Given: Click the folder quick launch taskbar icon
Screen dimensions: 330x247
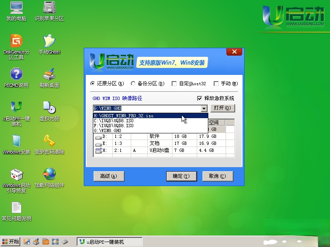Looking at the screenshot, I should pos(46,242).
